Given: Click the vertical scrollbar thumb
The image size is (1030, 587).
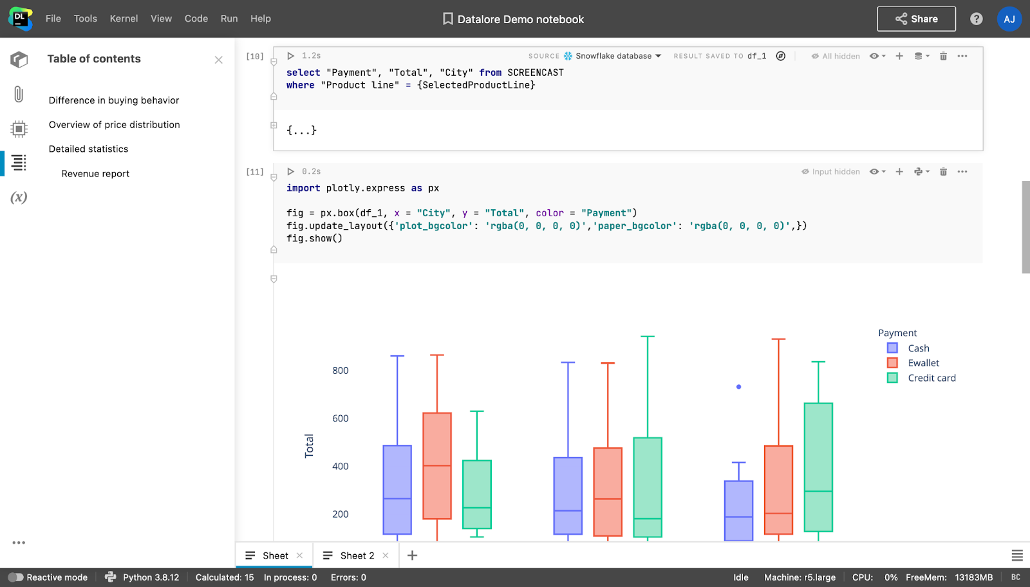Looking at the screenshot, I should tap(1025, 227).
